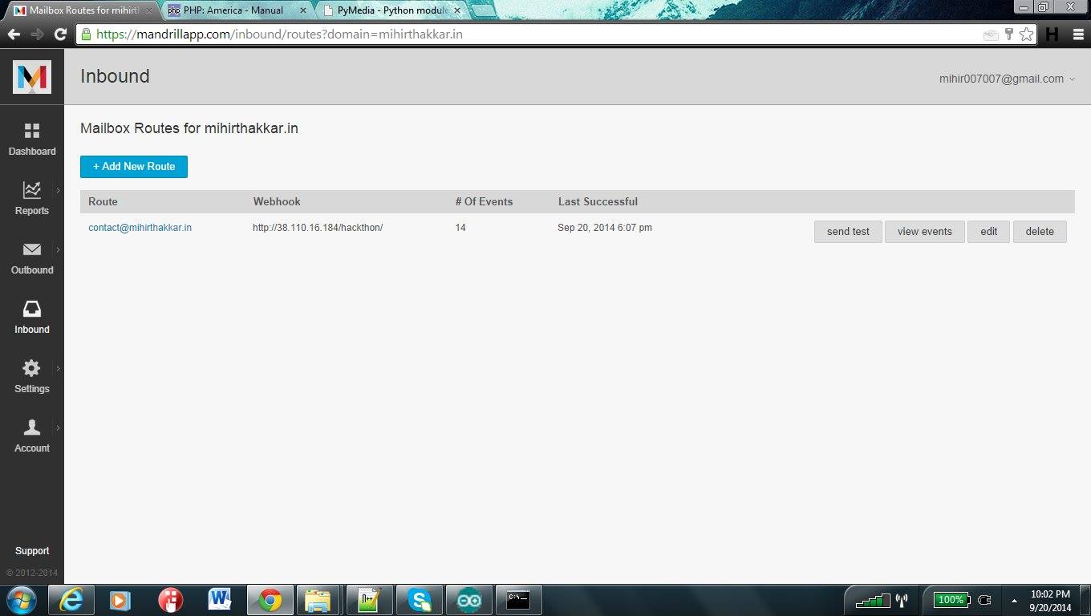Click the browser forward arrow

coord(37,34)
